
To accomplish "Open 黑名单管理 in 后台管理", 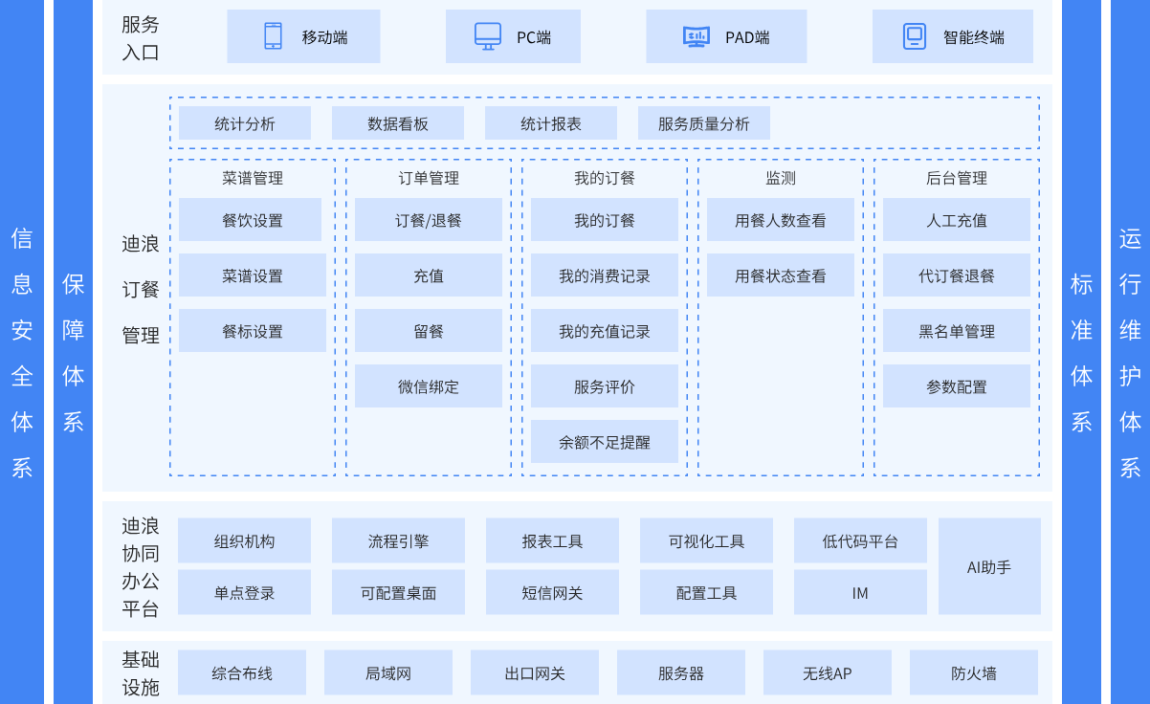I will click(957, 331).
